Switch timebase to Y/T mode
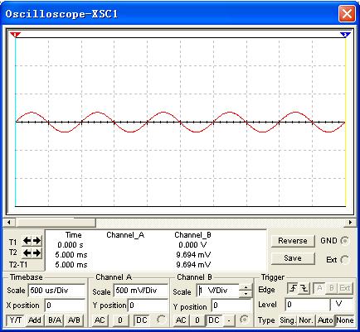 [16, 320]
